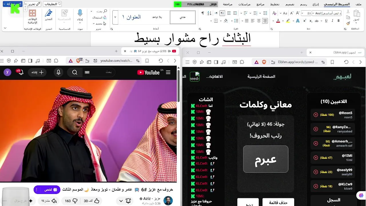Set left-to-right text direction in Word
Viewport: 366px width, 206px height.
point(216,13)
